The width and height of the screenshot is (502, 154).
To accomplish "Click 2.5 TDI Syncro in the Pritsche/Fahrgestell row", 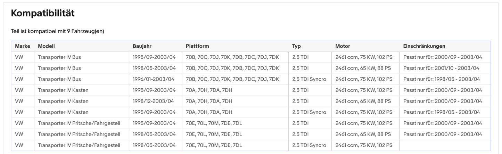I will tap(309, 145).
